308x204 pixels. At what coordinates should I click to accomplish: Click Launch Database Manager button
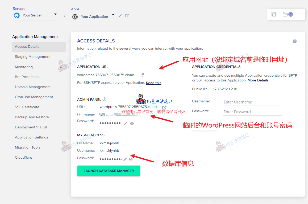109,171
